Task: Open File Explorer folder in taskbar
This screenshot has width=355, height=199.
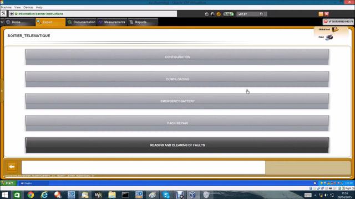Action: click(x=112, y=195)
